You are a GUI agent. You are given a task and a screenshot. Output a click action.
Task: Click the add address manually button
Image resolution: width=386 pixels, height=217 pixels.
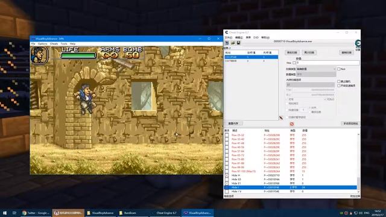350,123
